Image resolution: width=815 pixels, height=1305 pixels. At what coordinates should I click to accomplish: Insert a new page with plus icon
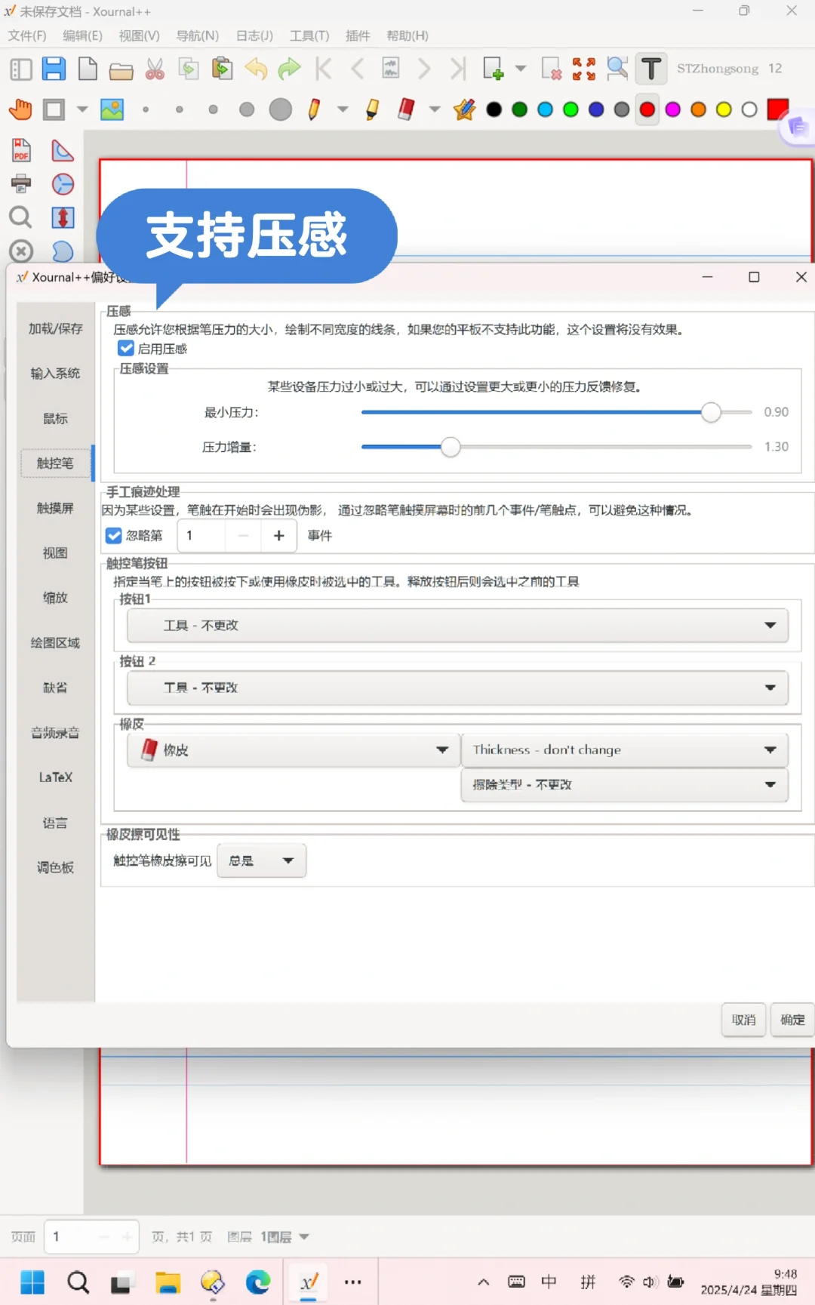tap(493, 69)
